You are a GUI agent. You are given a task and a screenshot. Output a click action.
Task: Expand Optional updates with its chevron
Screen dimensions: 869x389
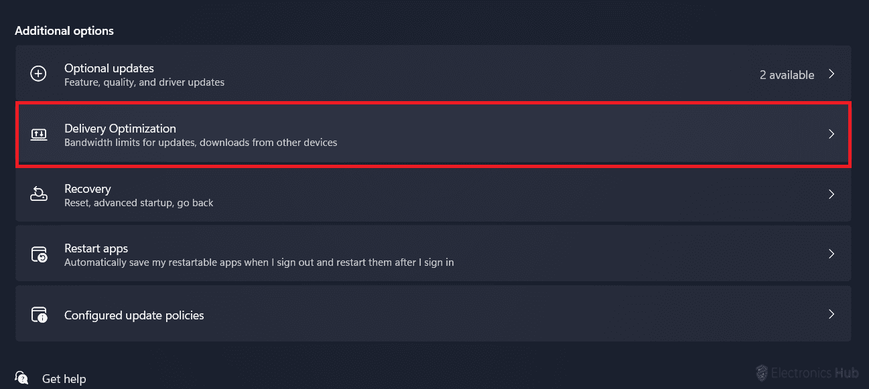pyautogui.click(x=831, y=74)
